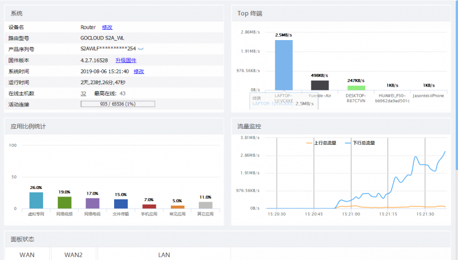This screenshot has width=458, height=260.
Task: Click the 流量监控 panel header
Action: [x=341, y=127]
